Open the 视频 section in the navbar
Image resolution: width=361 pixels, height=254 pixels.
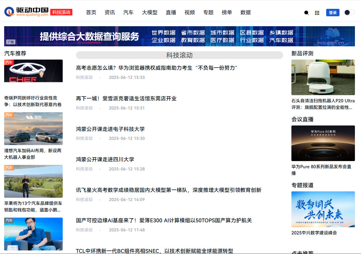click(x=189, y=12)
